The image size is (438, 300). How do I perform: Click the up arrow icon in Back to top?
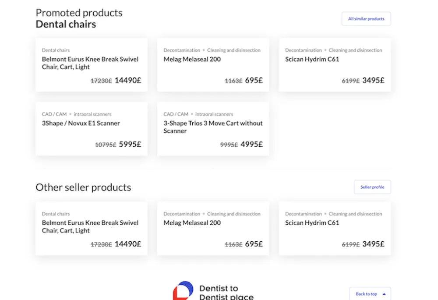click(x=384, y=294)
